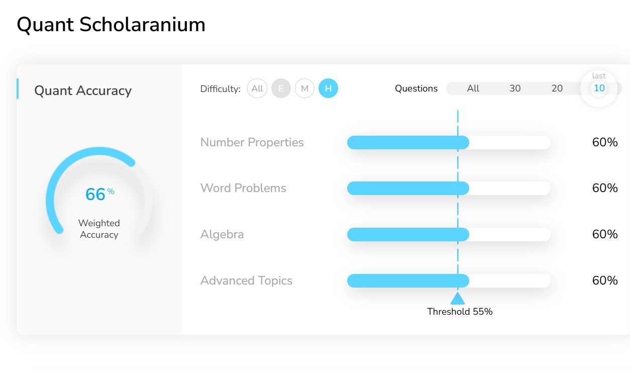The image size is (630, 371).
Task: Select the H (hard) difficulty filter
Action: [x=328, y=89]
